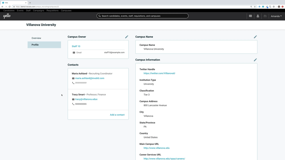Image resolution: width=285 pixels, height=160 pixels.
Task: Click the Villanova University page heading
Action: 41,25
